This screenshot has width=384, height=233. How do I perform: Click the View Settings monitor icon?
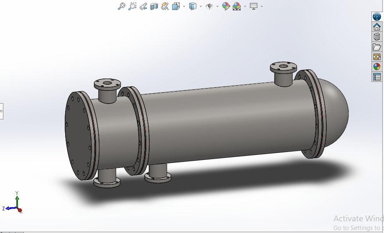click(254, 6)
